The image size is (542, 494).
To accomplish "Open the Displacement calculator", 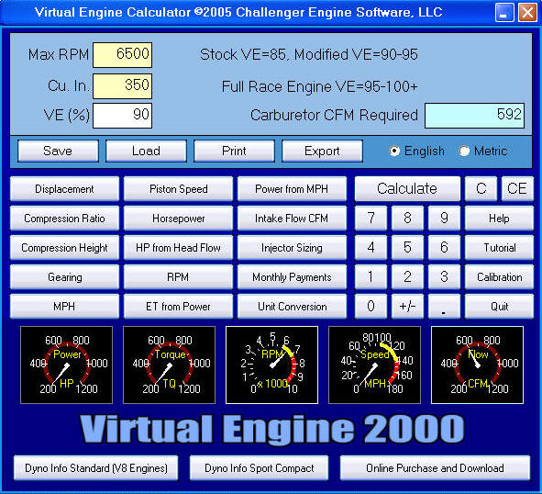I will point(64,189).
